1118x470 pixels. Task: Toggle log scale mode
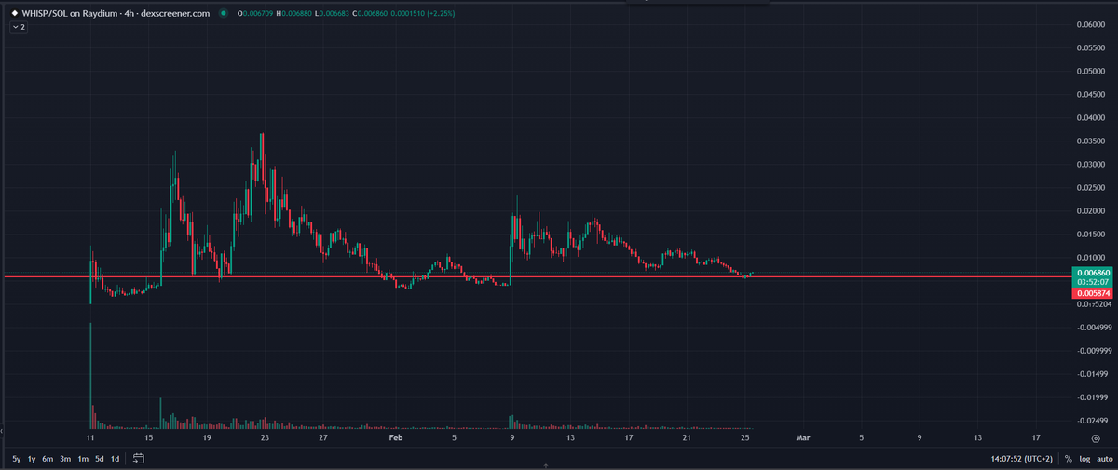(1085, 459)
